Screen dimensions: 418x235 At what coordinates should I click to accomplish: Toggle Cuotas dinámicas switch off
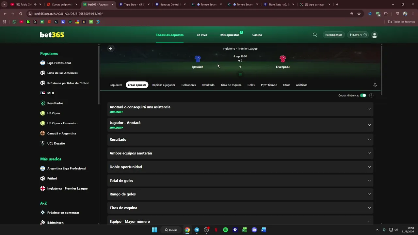tap(363, 95)
